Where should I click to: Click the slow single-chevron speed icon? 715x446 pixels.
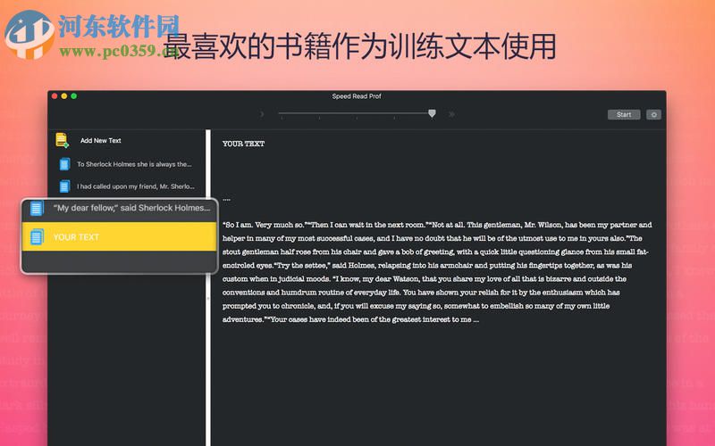[x=262, y=114]
